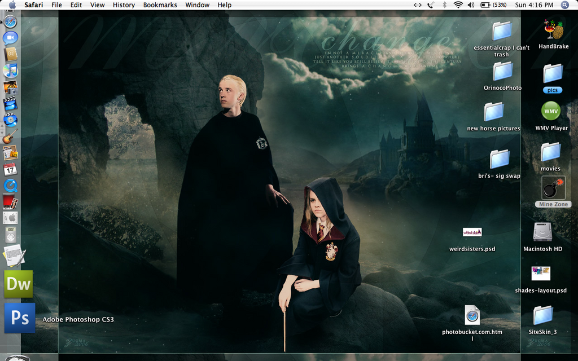Open TextEdit from the dock
Image resolution: width=578 pixels, height=361 pixels.
click(14, 256)
